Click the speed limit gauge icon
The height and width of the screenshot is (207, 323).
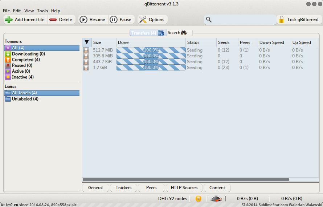216,199
